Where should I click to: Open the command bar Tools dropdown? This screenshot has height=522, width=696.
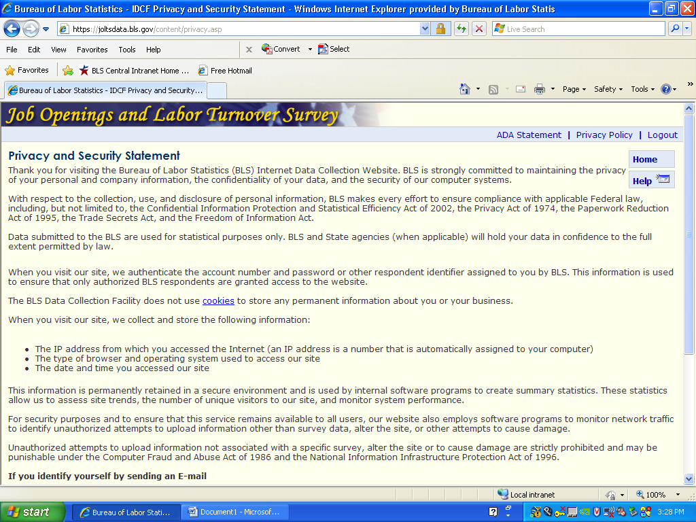pyautogui.click(x=643, y=89)
